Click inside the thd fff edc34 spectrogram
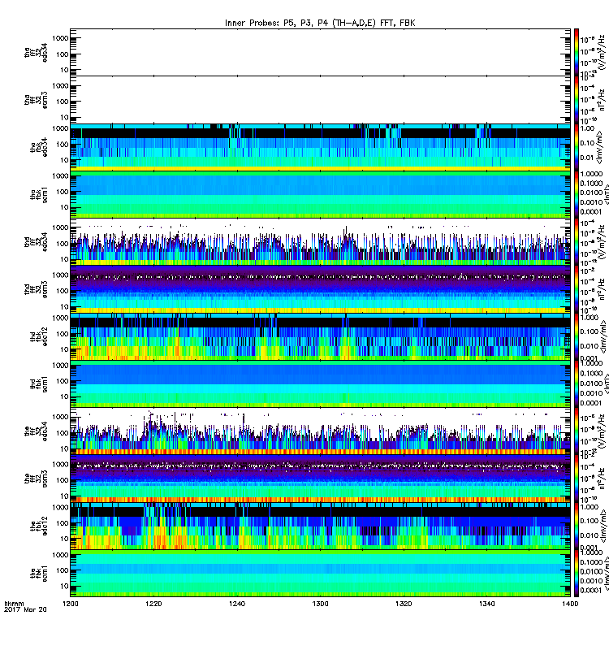This screenshot has height=650, width=609. (x=320, y=241)
